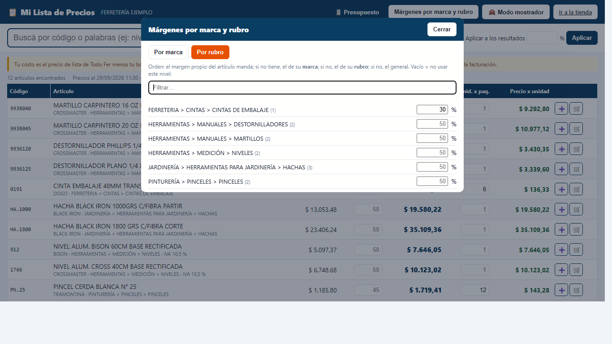Open Presupuesto in the header
612x344 pixels.
pyautogui.click(x=358, y=12)
